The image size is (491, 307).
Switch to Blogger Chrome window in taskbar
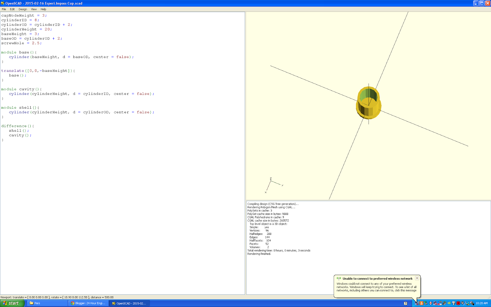click(88, 303)
